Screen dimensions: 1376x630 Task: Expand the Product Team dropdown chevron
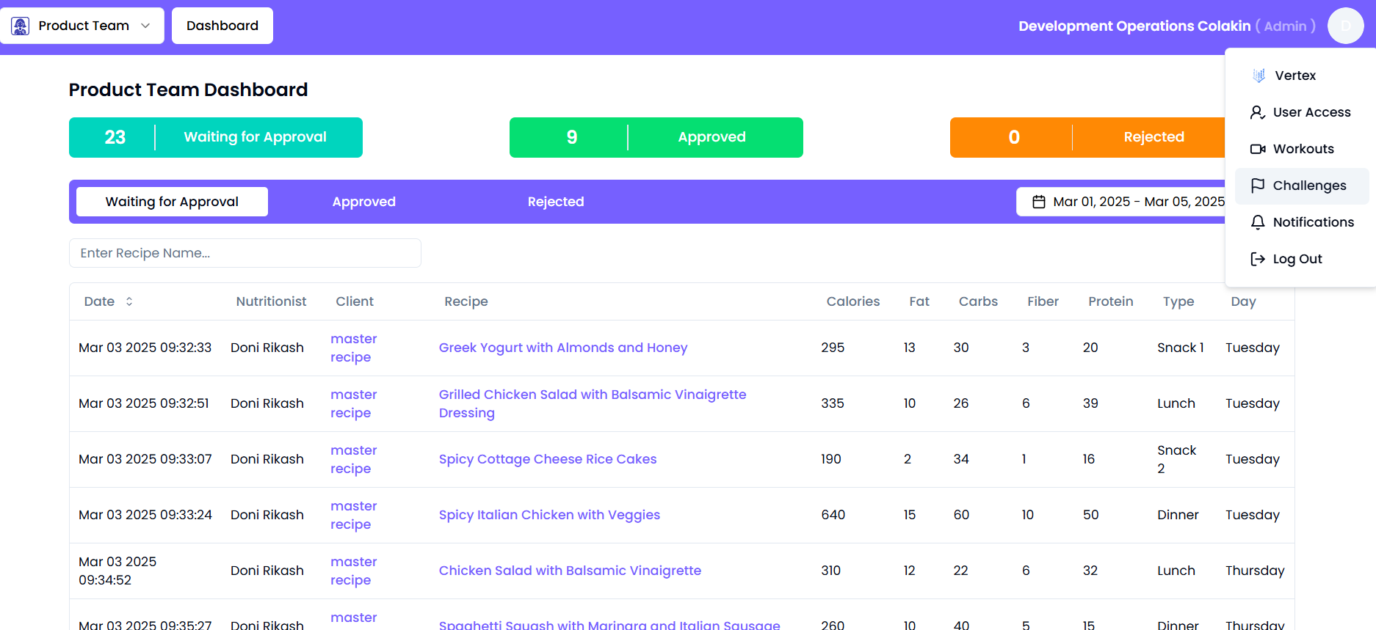click(x=145, y=26)
